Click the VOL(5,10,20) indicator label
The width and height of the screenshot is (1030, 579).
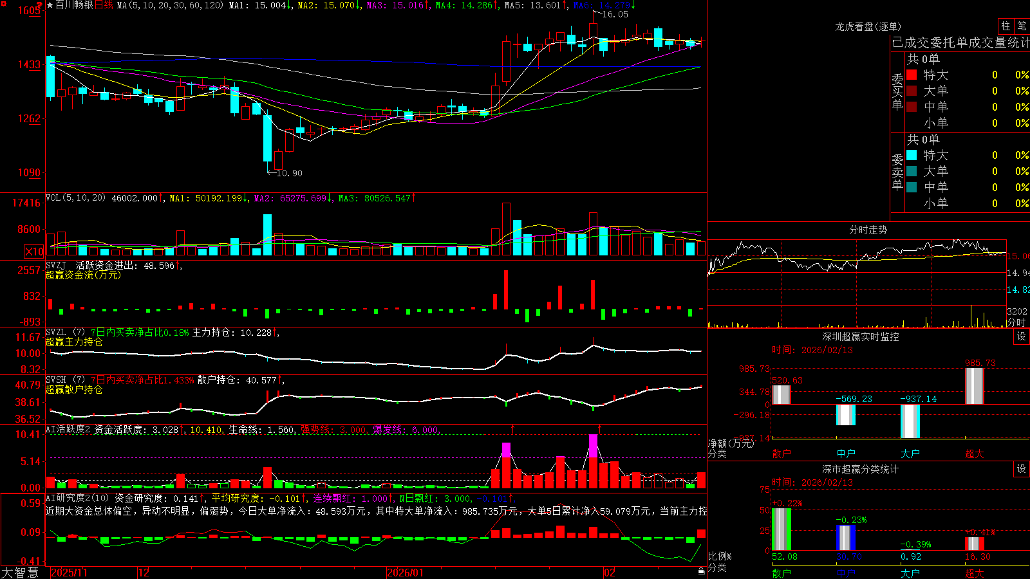(76, 198)
